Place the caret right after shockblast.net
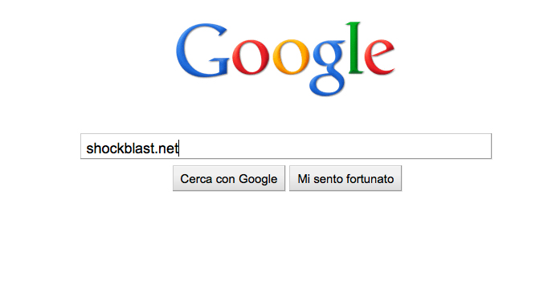The height and width of the screenshot is (293, 560). tap(178, 149)
